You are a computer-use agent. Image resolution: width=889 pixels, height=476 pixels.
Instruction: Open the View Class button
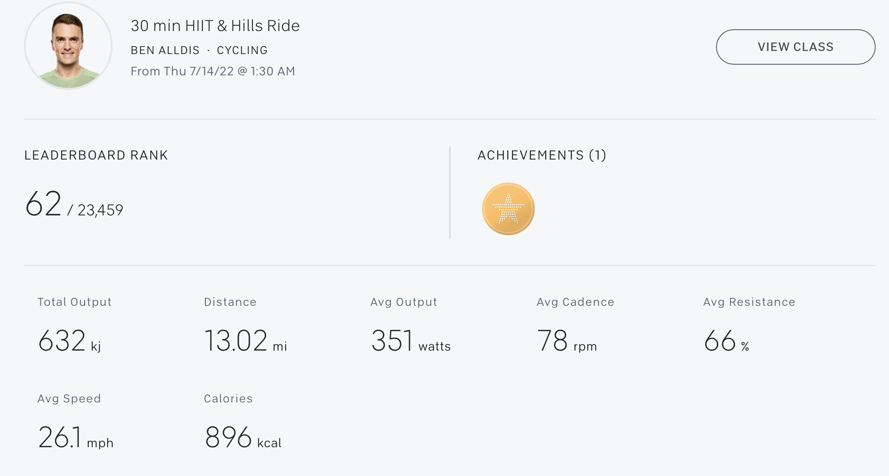pyautogui.click(x=795, y=47)
